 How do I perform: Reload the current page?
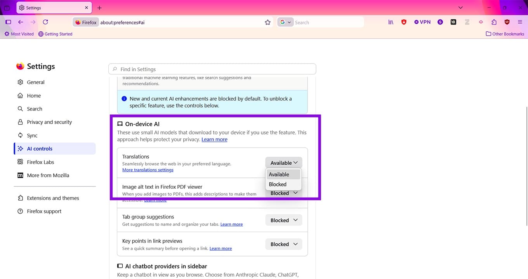(45, 22)
